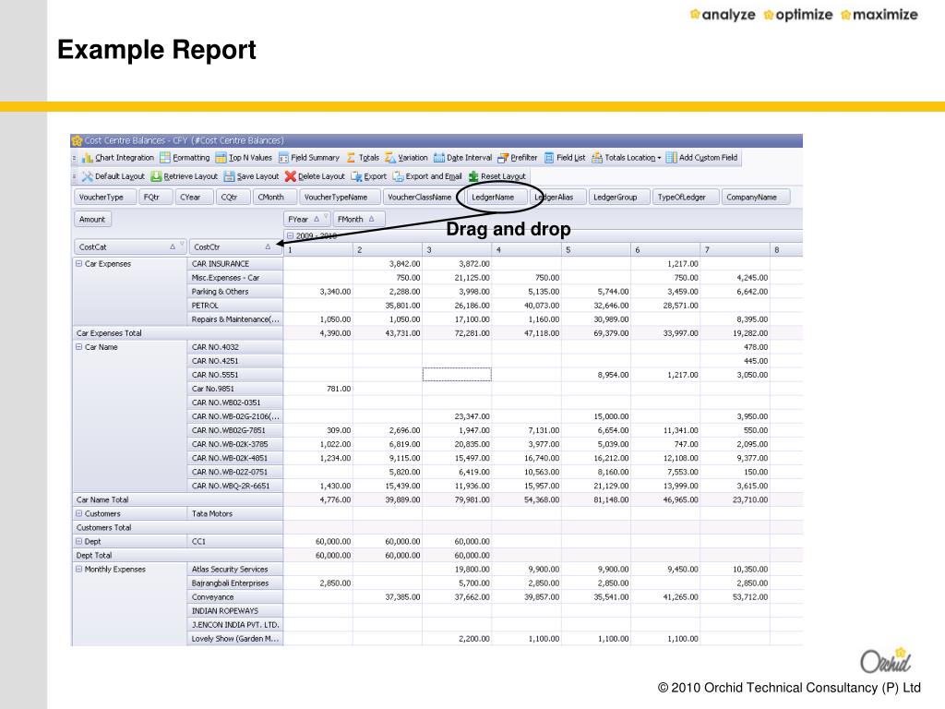The height and width of the screenshot is (709, 945).
Task: Open Top N Values filter
Action: tap(244, 158)
